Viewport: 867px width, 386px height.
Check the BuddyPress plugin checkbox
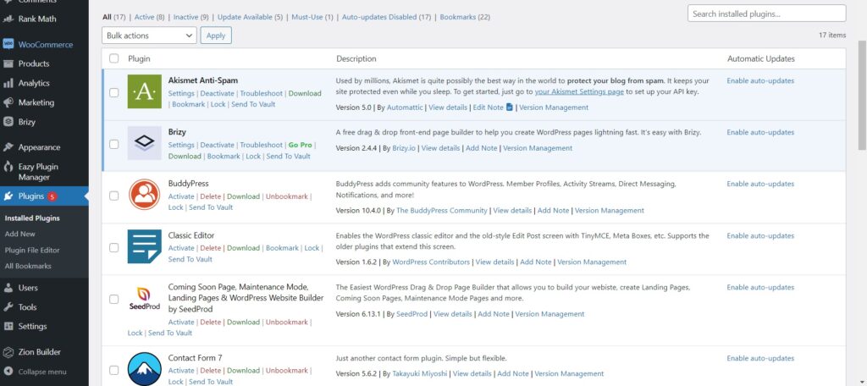click(114, 196)
